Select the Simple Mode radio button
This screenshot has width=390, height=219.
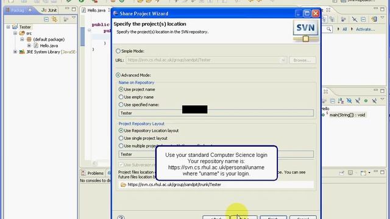(x=118, y=51)
